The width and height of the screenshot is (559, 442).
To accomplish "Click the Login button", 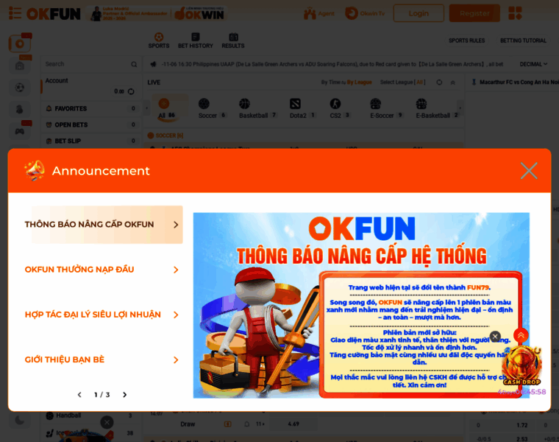I will [419, 13].
